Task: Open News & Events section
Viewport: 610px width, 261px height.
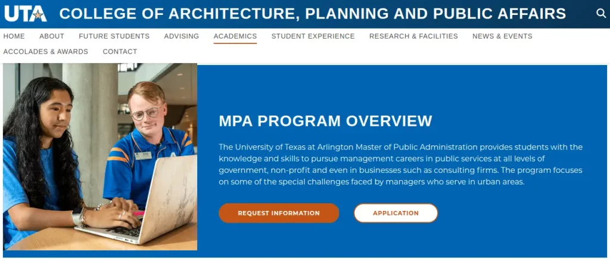Action: 502,36
